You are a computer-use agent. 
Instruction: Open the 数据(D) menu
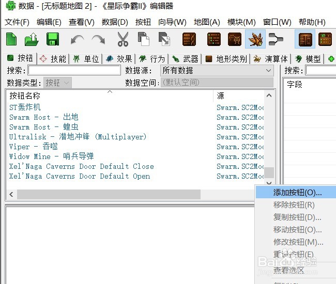115,22
